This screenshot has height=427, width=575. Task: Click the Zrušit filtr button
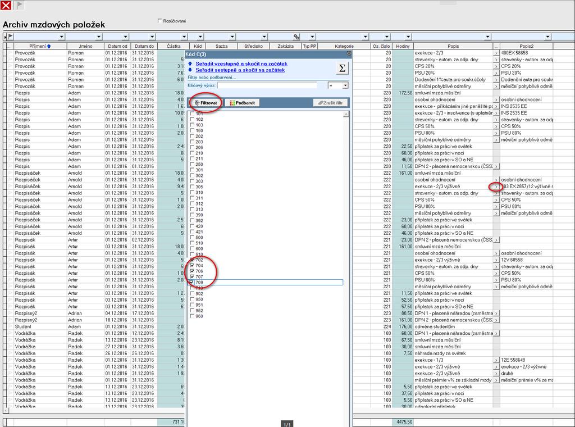coord(330,103)
